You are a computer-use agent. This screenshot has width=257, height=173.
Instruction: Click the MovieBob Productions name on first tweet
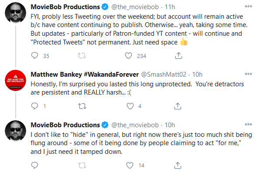tap(65, 7)
